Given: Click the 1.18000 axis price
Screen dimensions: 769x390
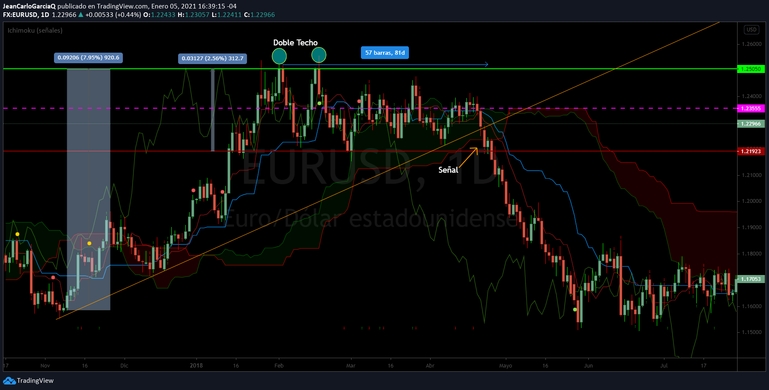Looking at the screenshot, I should [x=752, y=254].
